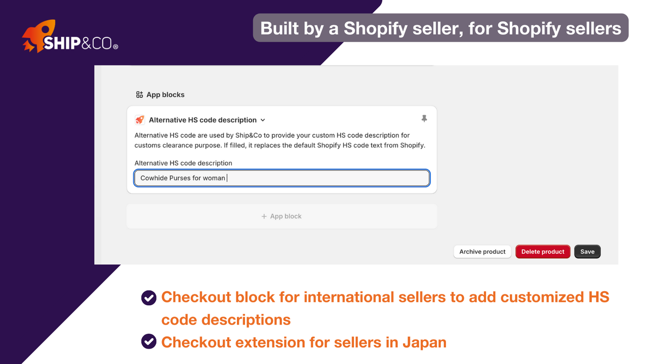The height and width of the screenshot is (364, 648).
Task: Click the plus icon inside the App block button
Action: (x=263, y=216)
